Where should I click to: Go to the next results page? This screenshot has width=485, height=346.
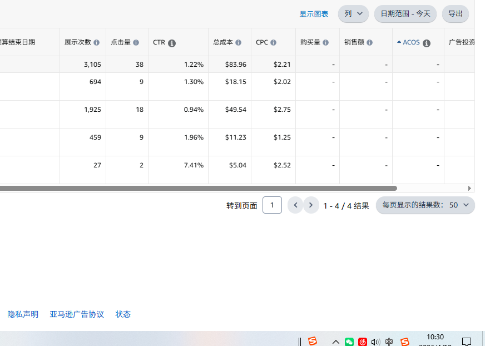311,205
